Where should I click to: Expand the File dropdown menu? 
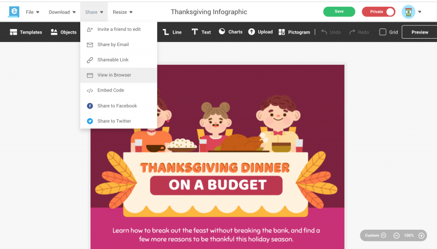pyautogui.click(x=32, y=12)
